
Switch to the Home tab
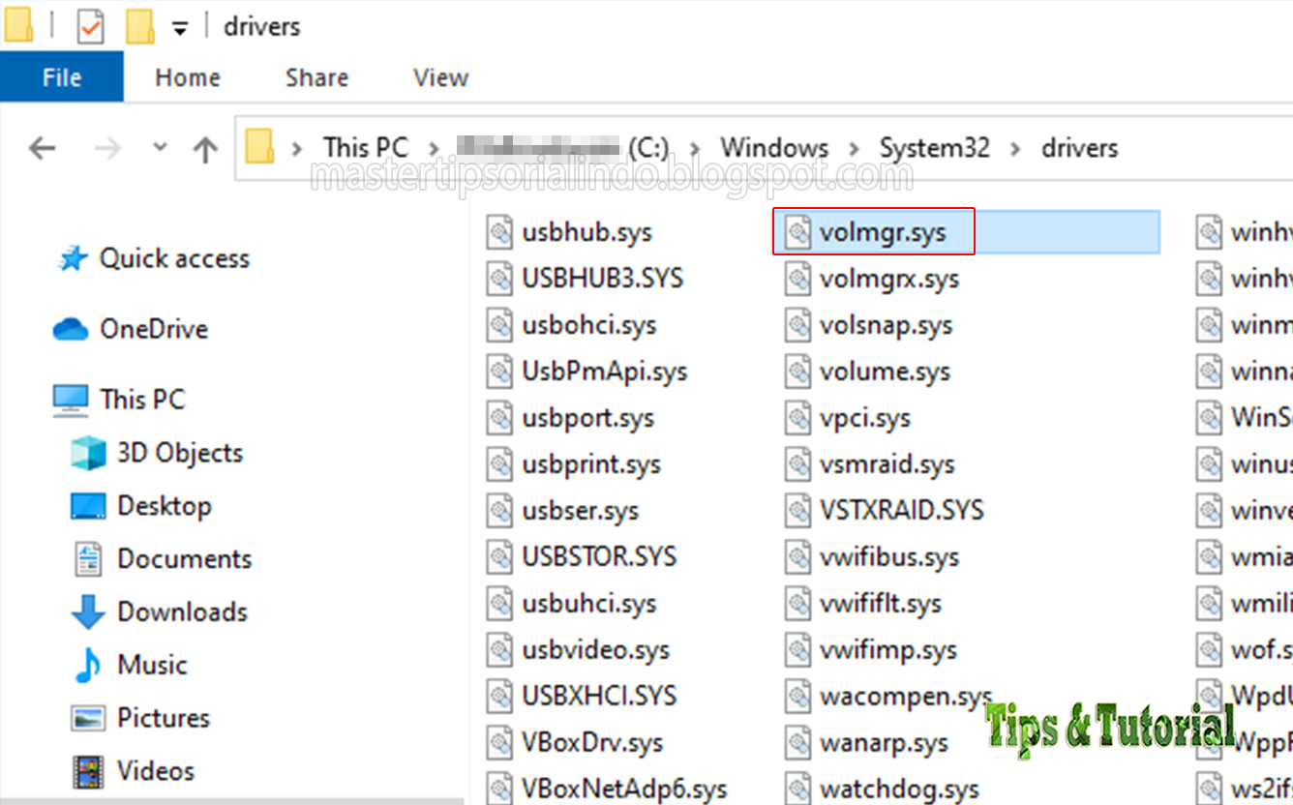(x=187, y=77)
